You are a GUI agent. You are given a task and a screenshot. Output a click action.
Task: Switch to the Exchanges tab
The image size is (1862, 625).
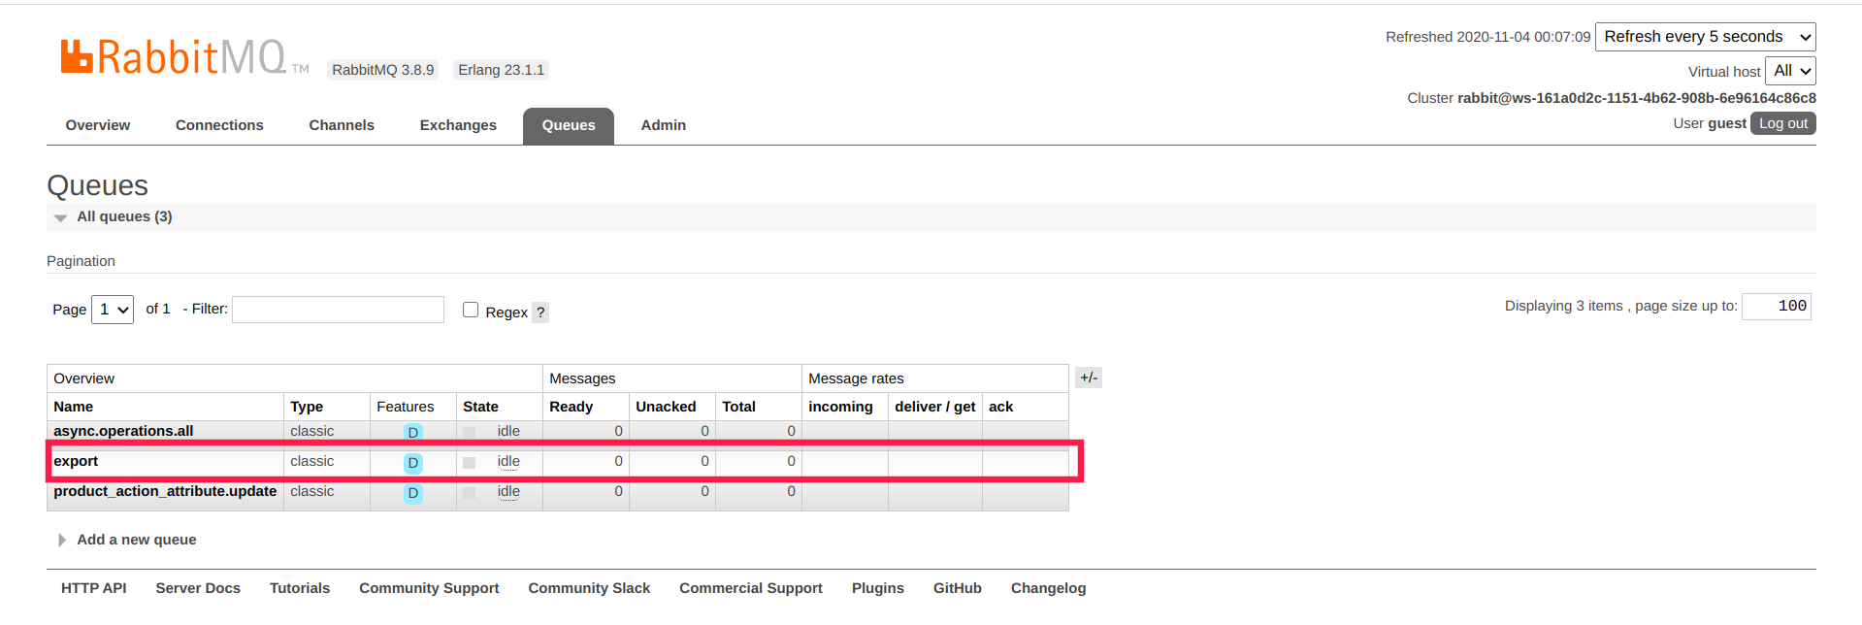(458, 125)
